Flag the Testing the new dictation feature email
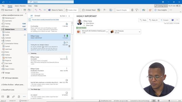 pyautogui.click(x=67, y=42)
